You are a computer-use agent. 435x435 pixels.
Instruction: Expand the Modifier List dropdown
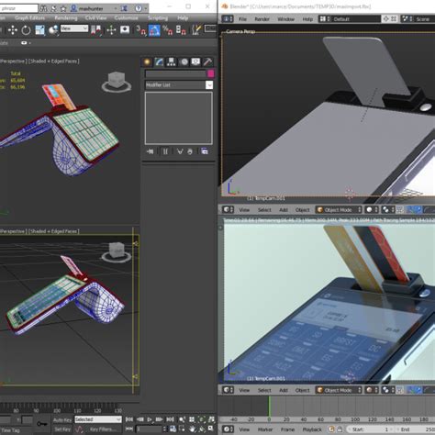click(209, 85)
